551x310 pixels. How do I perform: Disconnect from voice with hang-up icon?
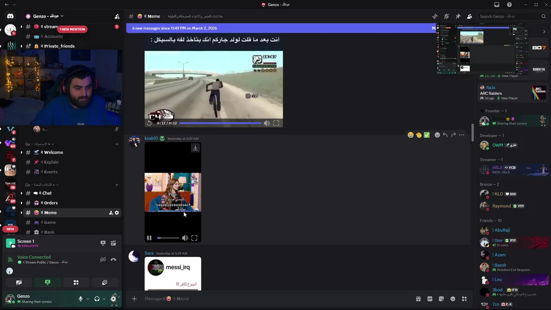(113, 260)
